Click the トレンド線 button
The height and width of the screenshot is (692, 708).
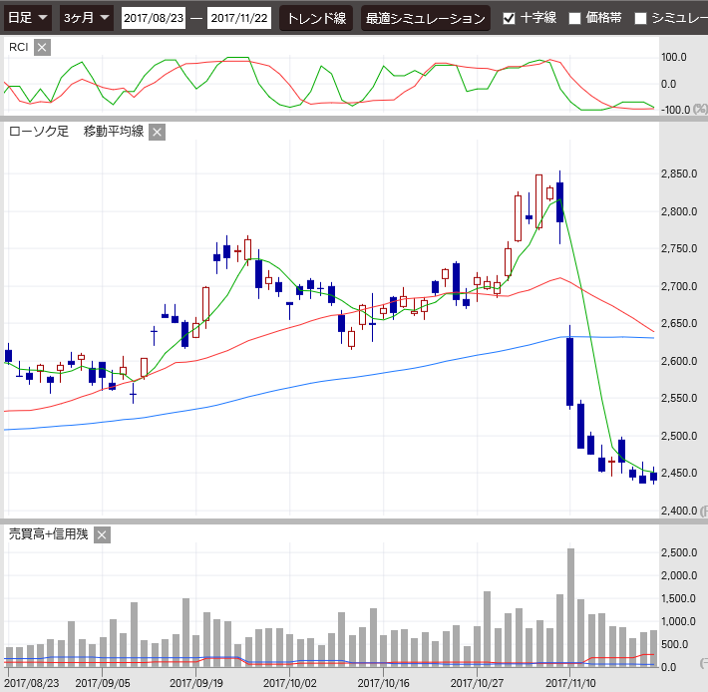tap(316, 18)
